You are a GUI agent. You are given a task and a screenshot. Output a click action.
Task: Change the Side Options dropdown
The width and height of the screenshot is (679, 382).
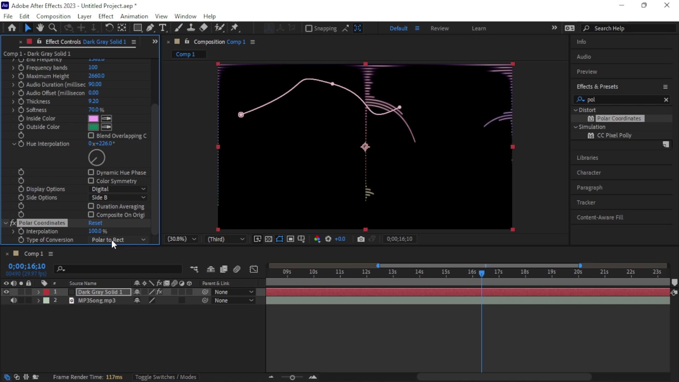(x=118, y=197)
